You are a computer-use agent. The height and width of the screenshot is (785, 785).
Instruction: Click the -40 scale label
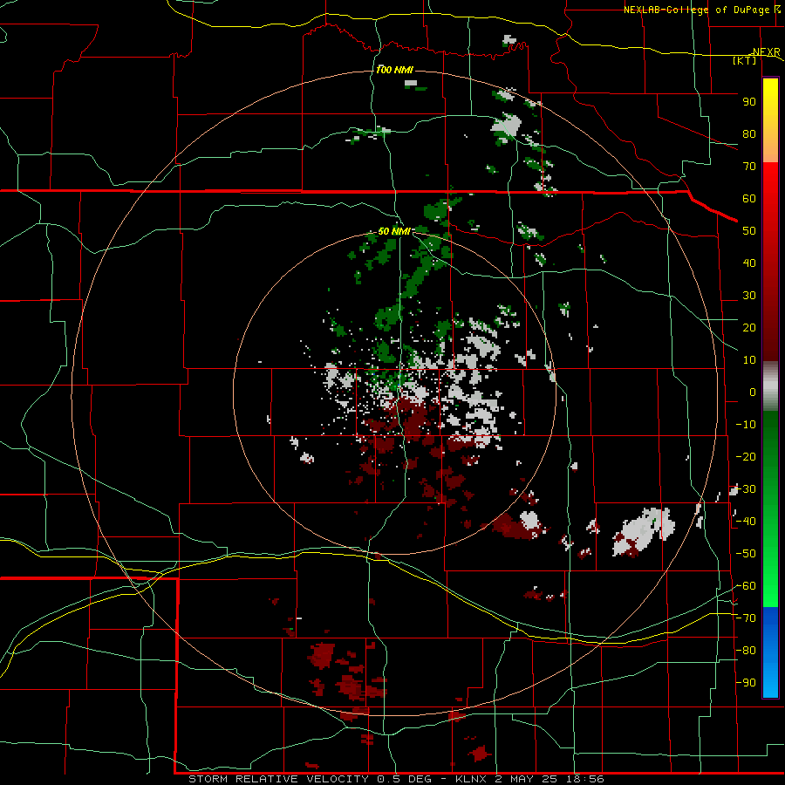pos(746,522)
